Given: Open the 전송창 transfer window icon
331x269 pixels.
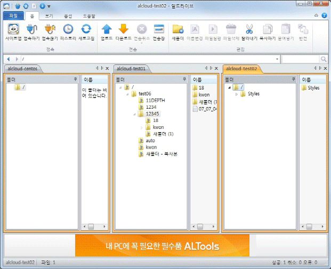Looking at the screenshot, I should point(159,32).
